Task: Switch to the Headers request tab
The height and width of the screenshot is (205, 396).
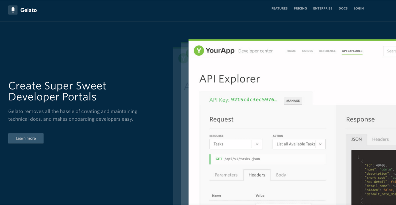Action: click(x=257, y=175)
